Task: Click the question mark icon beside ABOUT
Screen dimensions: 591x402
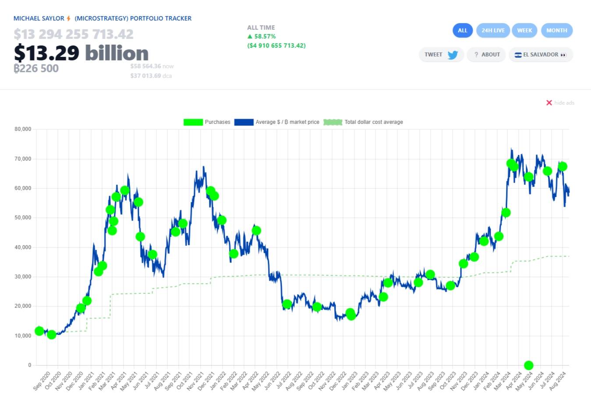Action: pyautogui.click(x=476, y=55)
